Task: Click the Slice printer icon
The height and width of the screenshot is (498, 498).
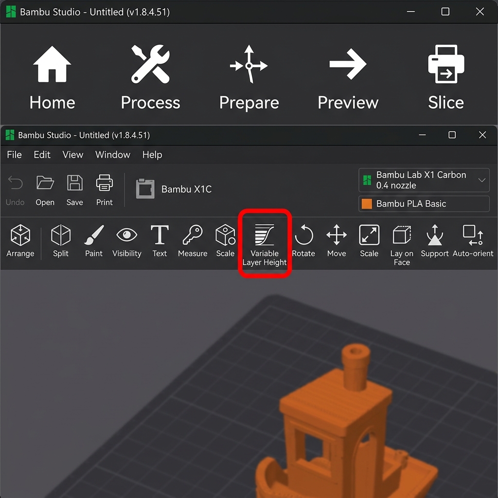Action: (446, 64)
